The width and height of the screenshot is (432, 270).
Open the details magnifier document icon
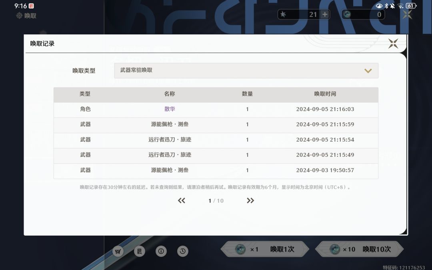click(x=140, y=251)
